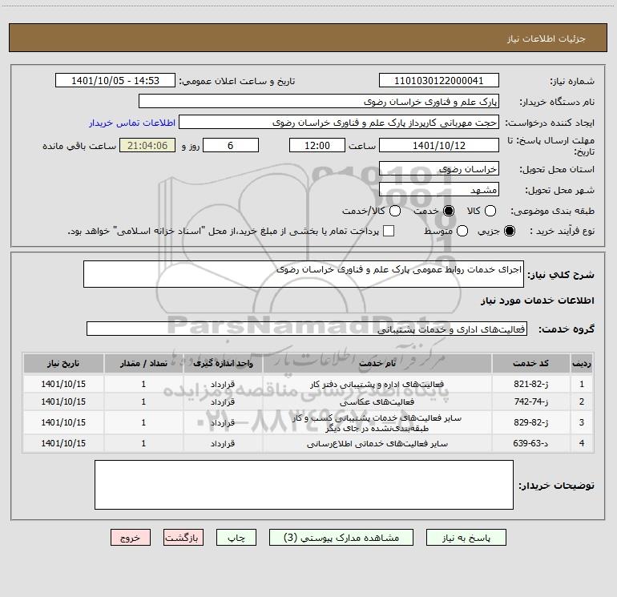The width and height of the screenshot is (617, 597).
Task: Open مشاهده مدارک پیوستی (3) button
Action: click(x=341, y=538)
